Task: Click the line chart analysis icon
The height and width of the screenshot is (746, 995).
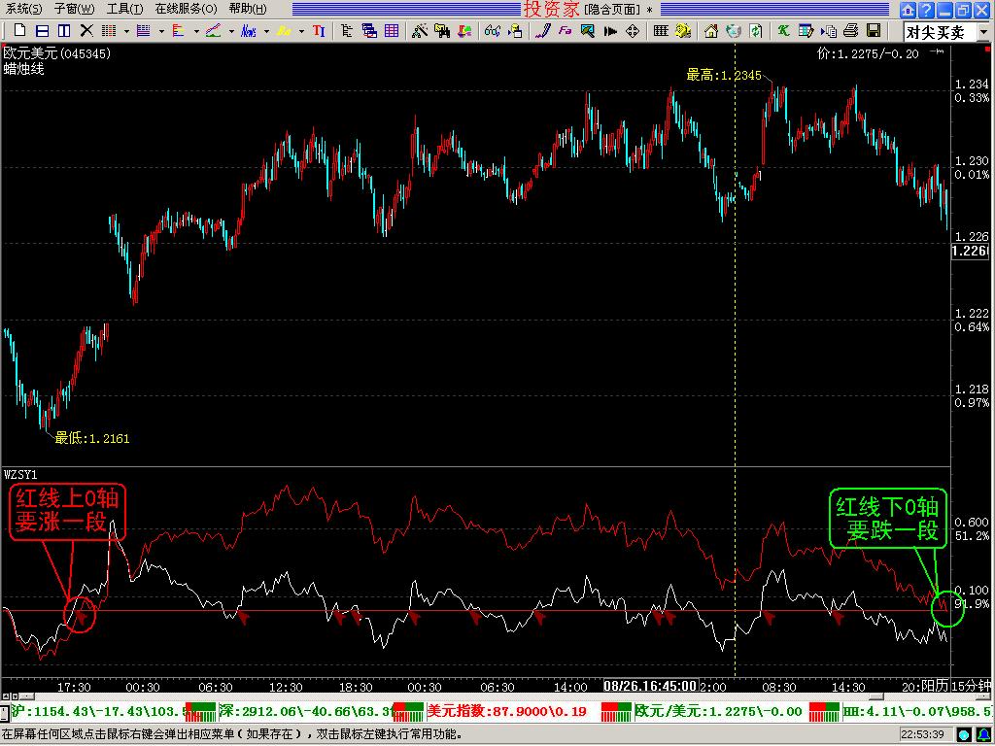Action: click(x=213, y=30)
